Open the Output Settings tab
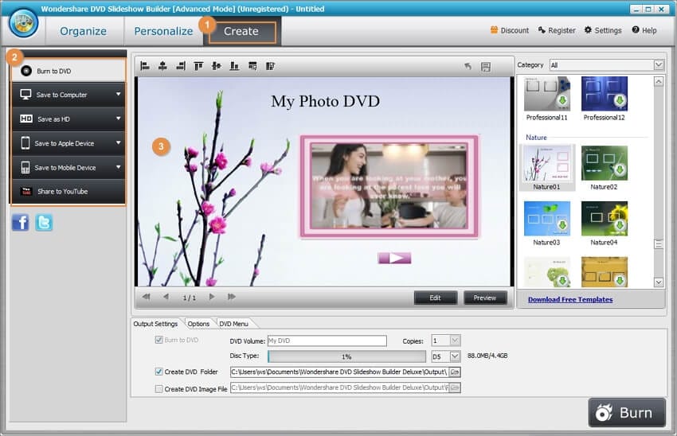The image size is (677, 436). pyautogui.click(x=155, y=324)
